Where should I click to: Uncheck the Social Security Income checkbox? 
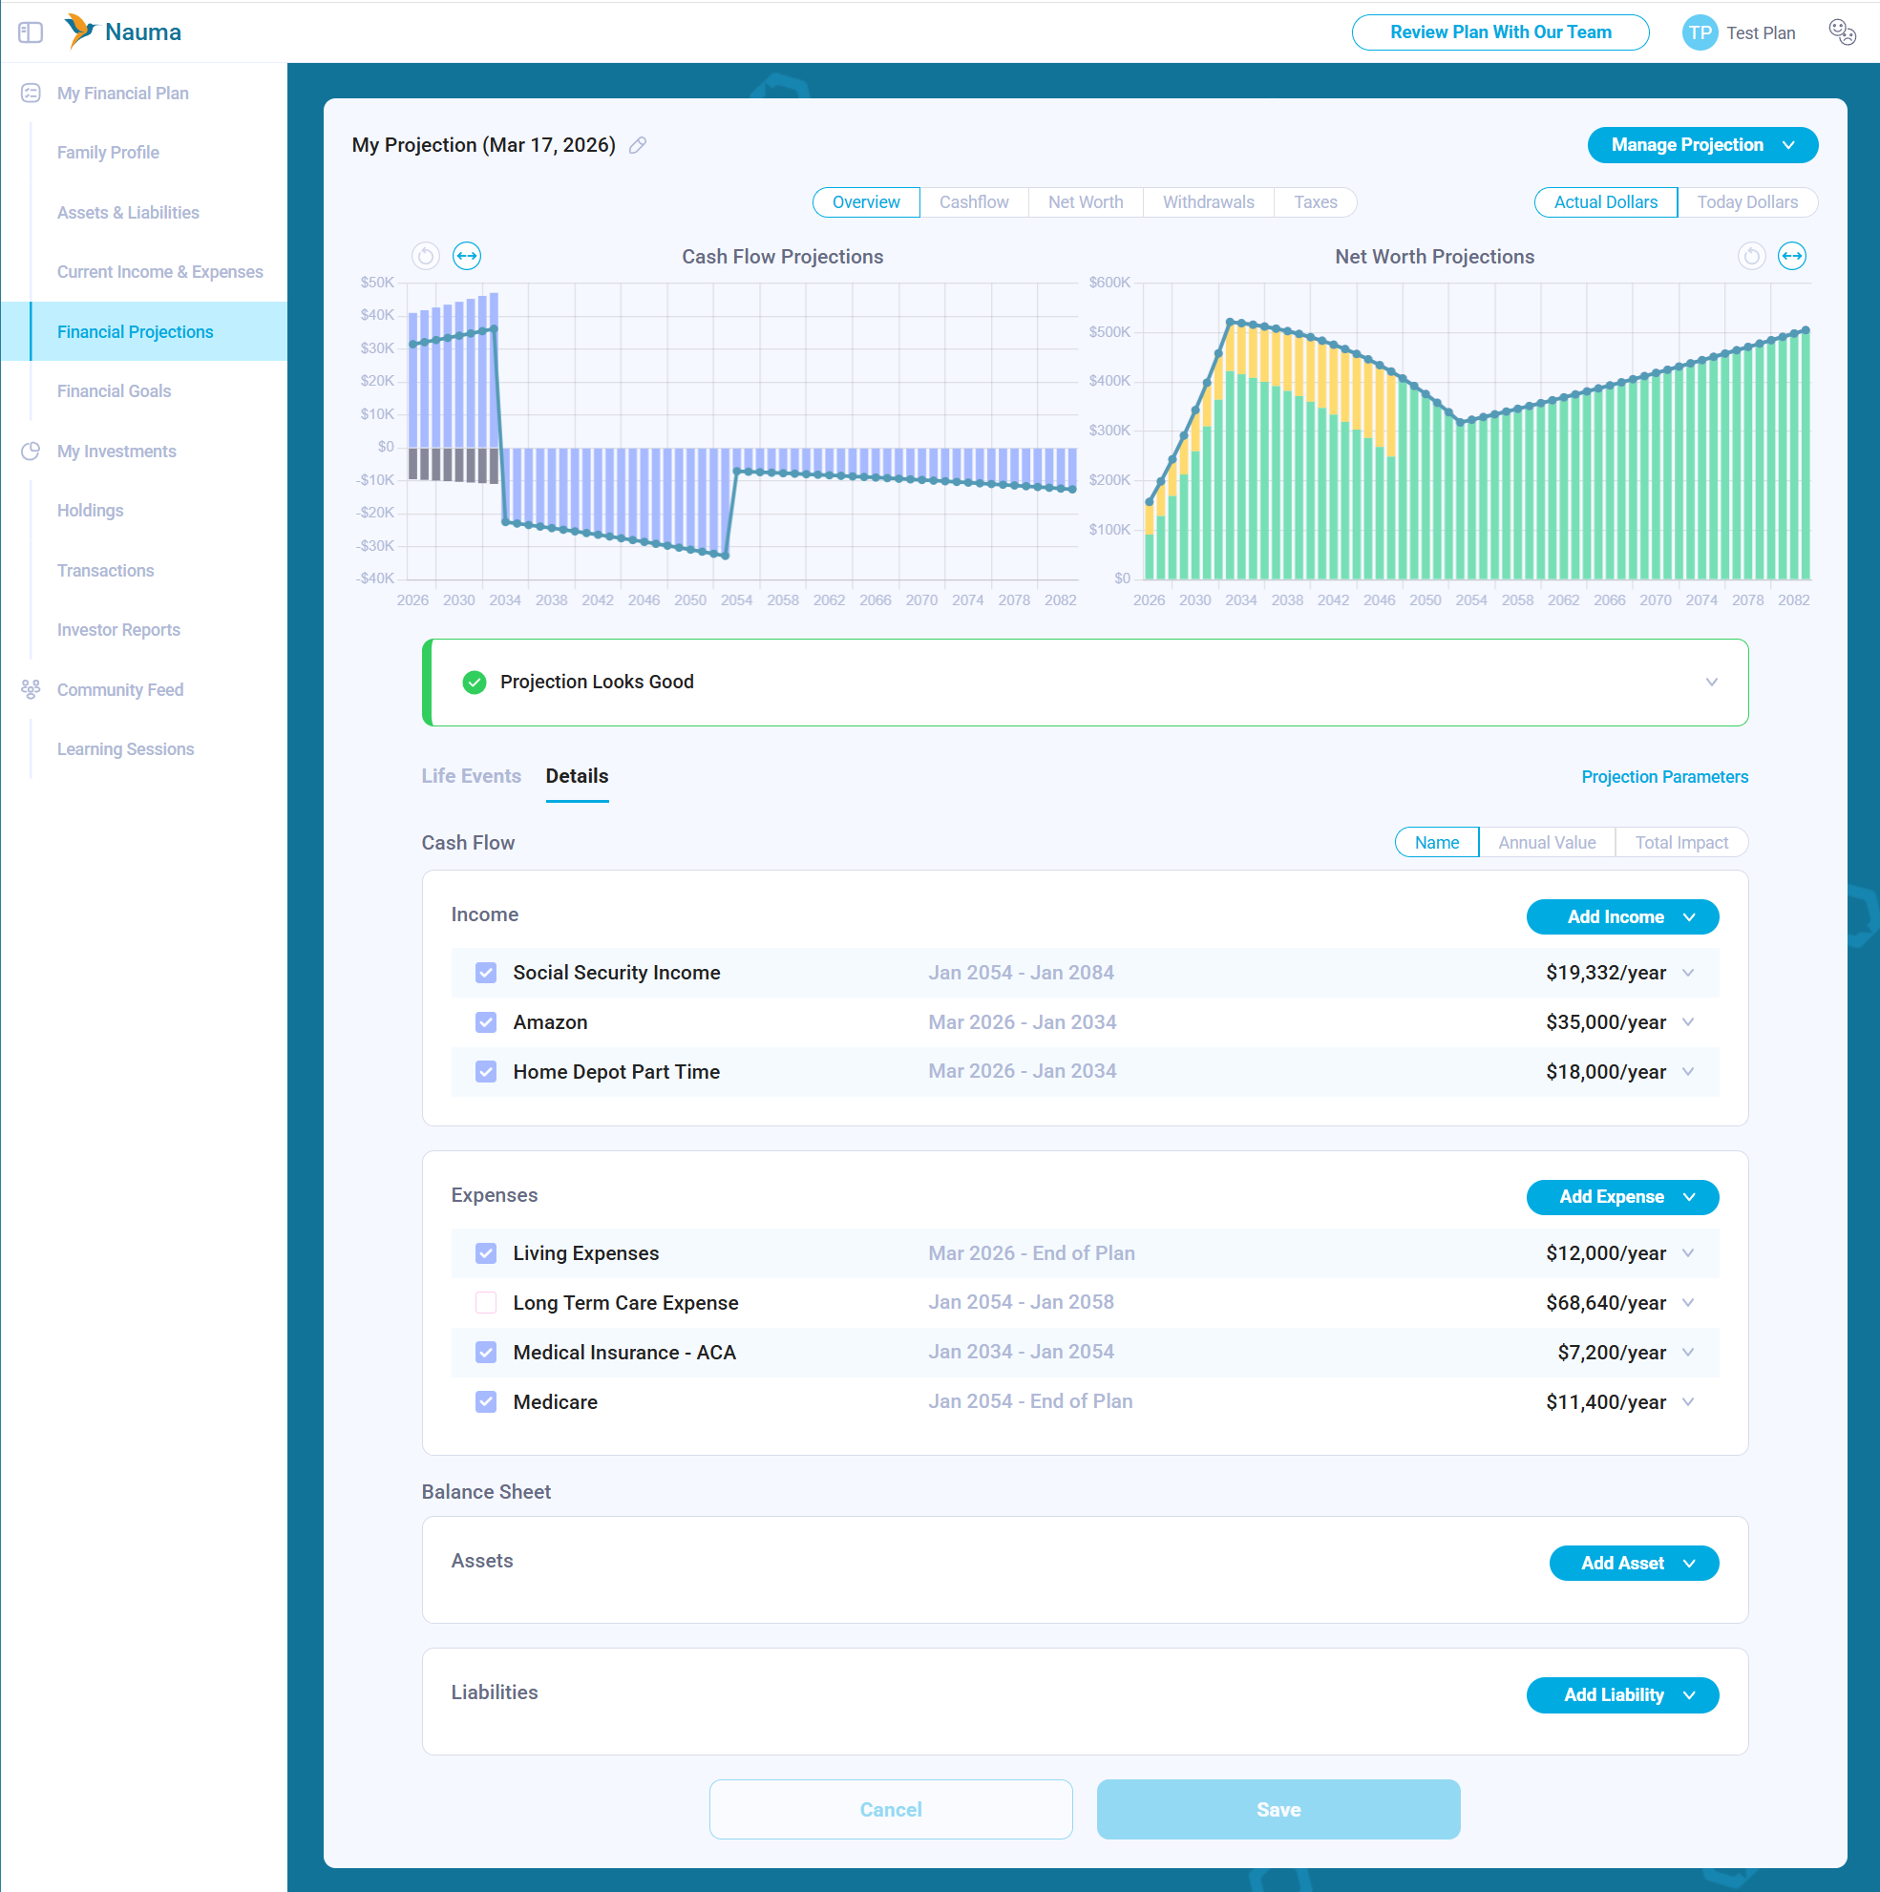486,973
